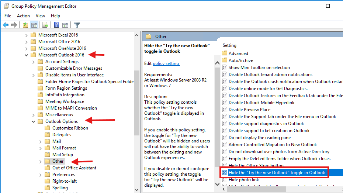Click the policy icon beside Show Mini Toolbar on selection
Viewport: 343px width, 193px height.
(225, 68)
